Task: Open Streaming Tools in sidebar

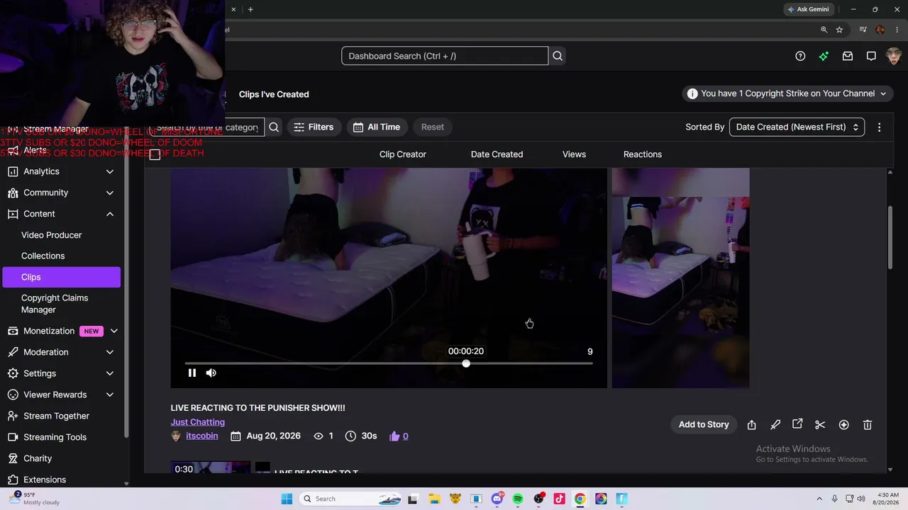Action: pos(55,437)
